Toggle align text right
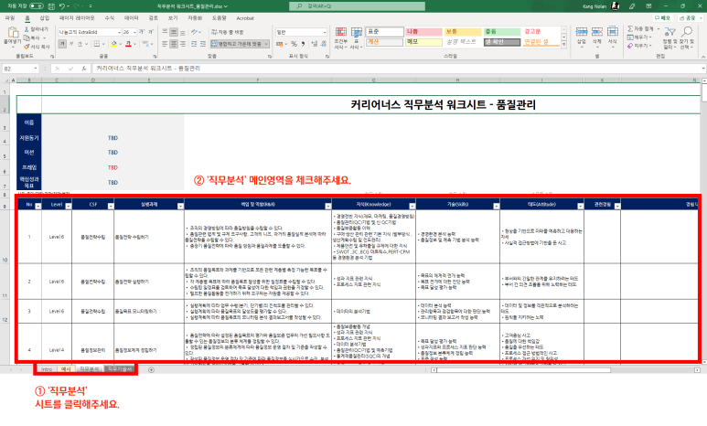 pyautogui.click(x=183, y=44)
